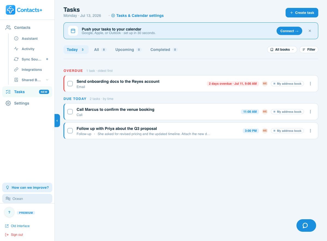Viewport: 327px width, 241px height.
Task: Open Follow up with Priya title
Action: tap(117, 129)
